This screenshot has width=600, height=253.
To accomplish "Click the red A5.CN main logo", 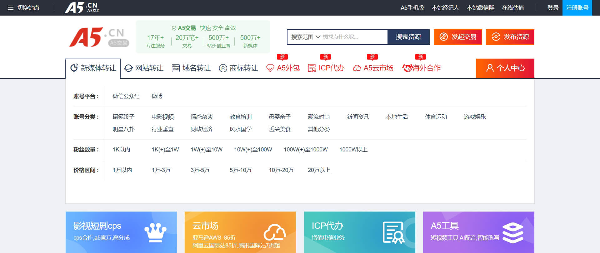I will (99, 37).
